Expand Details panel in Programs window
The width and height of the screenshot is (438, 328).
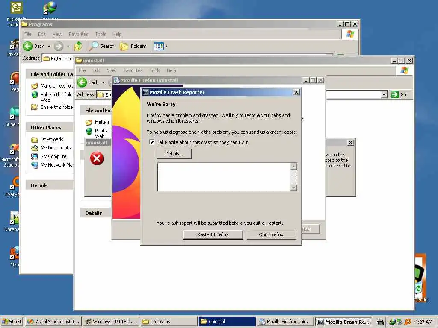(50, 185)
